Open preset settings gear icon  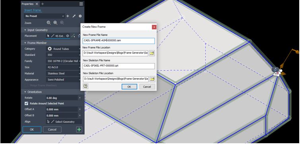pyautogui.click(x=80, y=16)
